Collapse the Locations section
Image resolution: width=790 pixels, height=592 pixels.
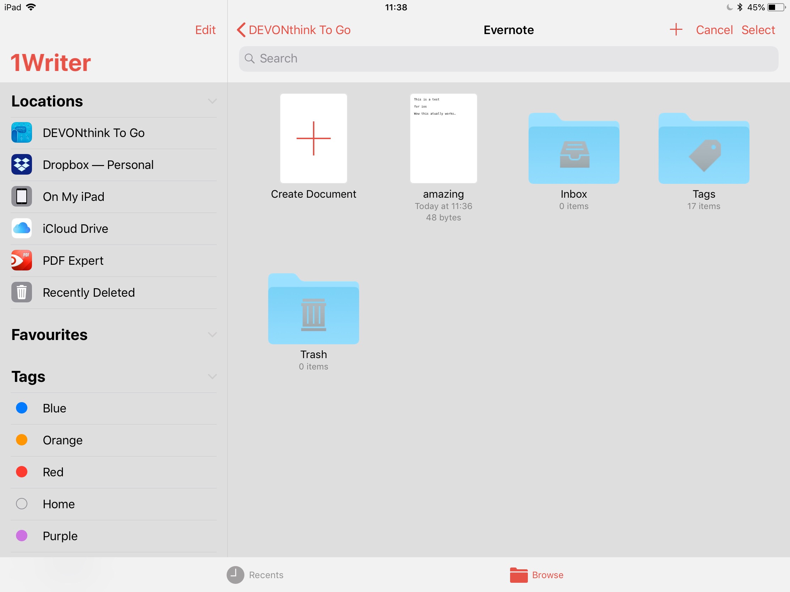212,102
